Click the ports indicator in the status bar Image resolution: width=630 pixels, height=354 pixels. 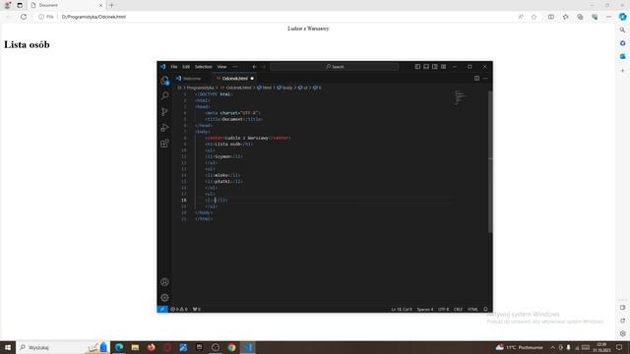[197, 309]
